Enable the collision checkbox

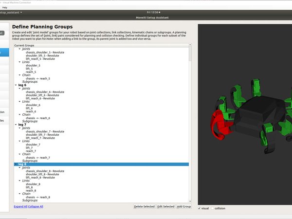point(212,208)
